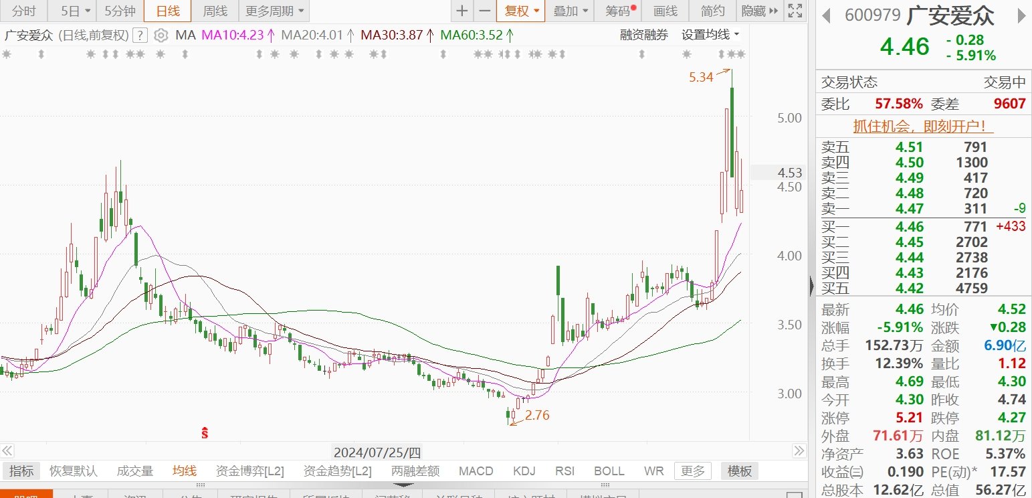Click the red S marker icon
Viewport: 1032px width, 498px height.
point(207,432)
